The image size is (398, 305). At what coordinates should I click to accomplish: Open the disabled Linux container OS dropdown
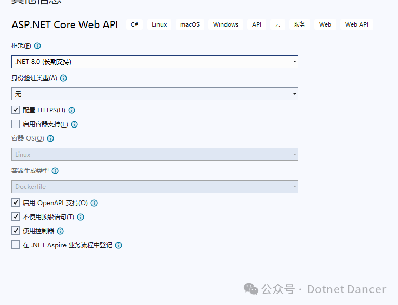click(x=155, y=154)
